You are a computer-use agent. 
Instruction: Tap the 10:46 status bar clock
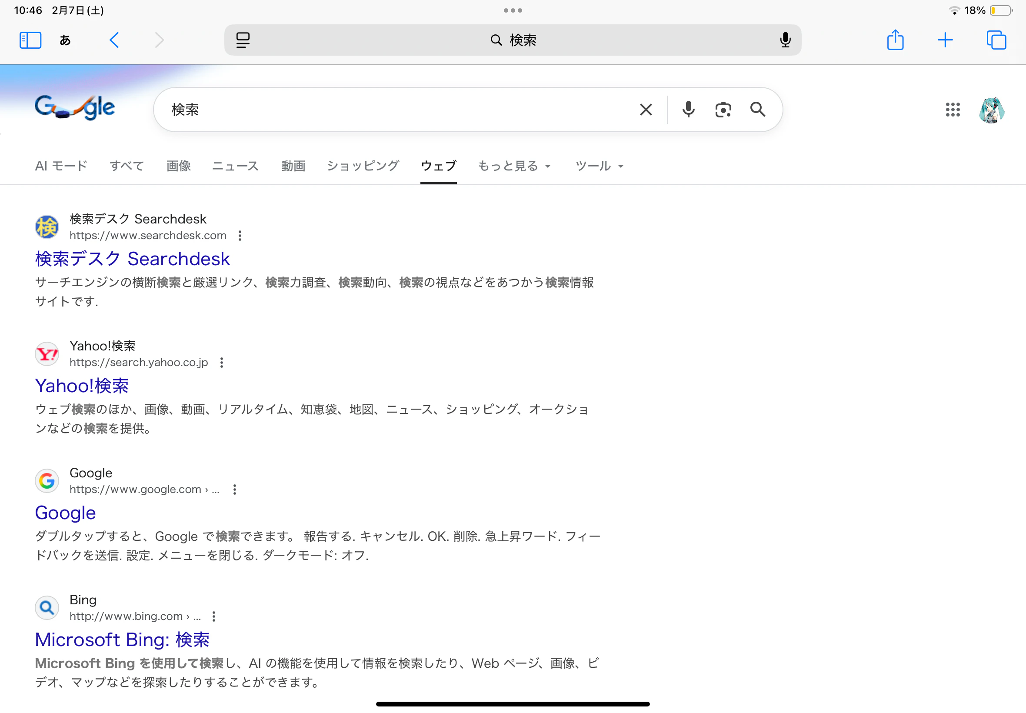click(28, 10)
